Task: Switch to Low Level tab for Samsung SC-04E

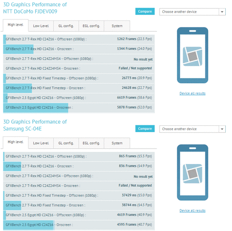Action: 41,143
